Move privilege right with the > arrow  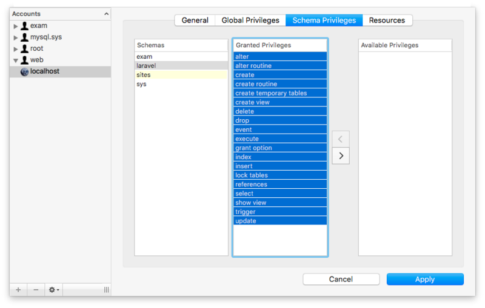click(341, 156)
